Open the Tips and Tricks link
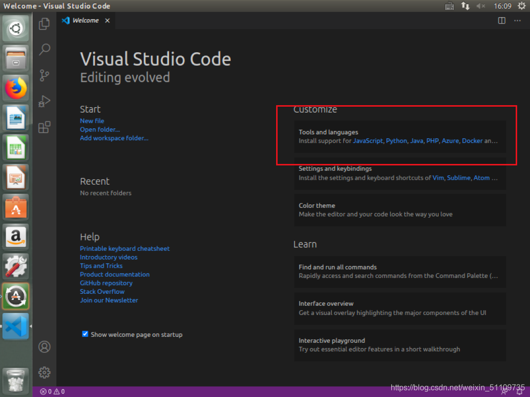This screenshot has width=530, height=397. click(x=101, y=266)
